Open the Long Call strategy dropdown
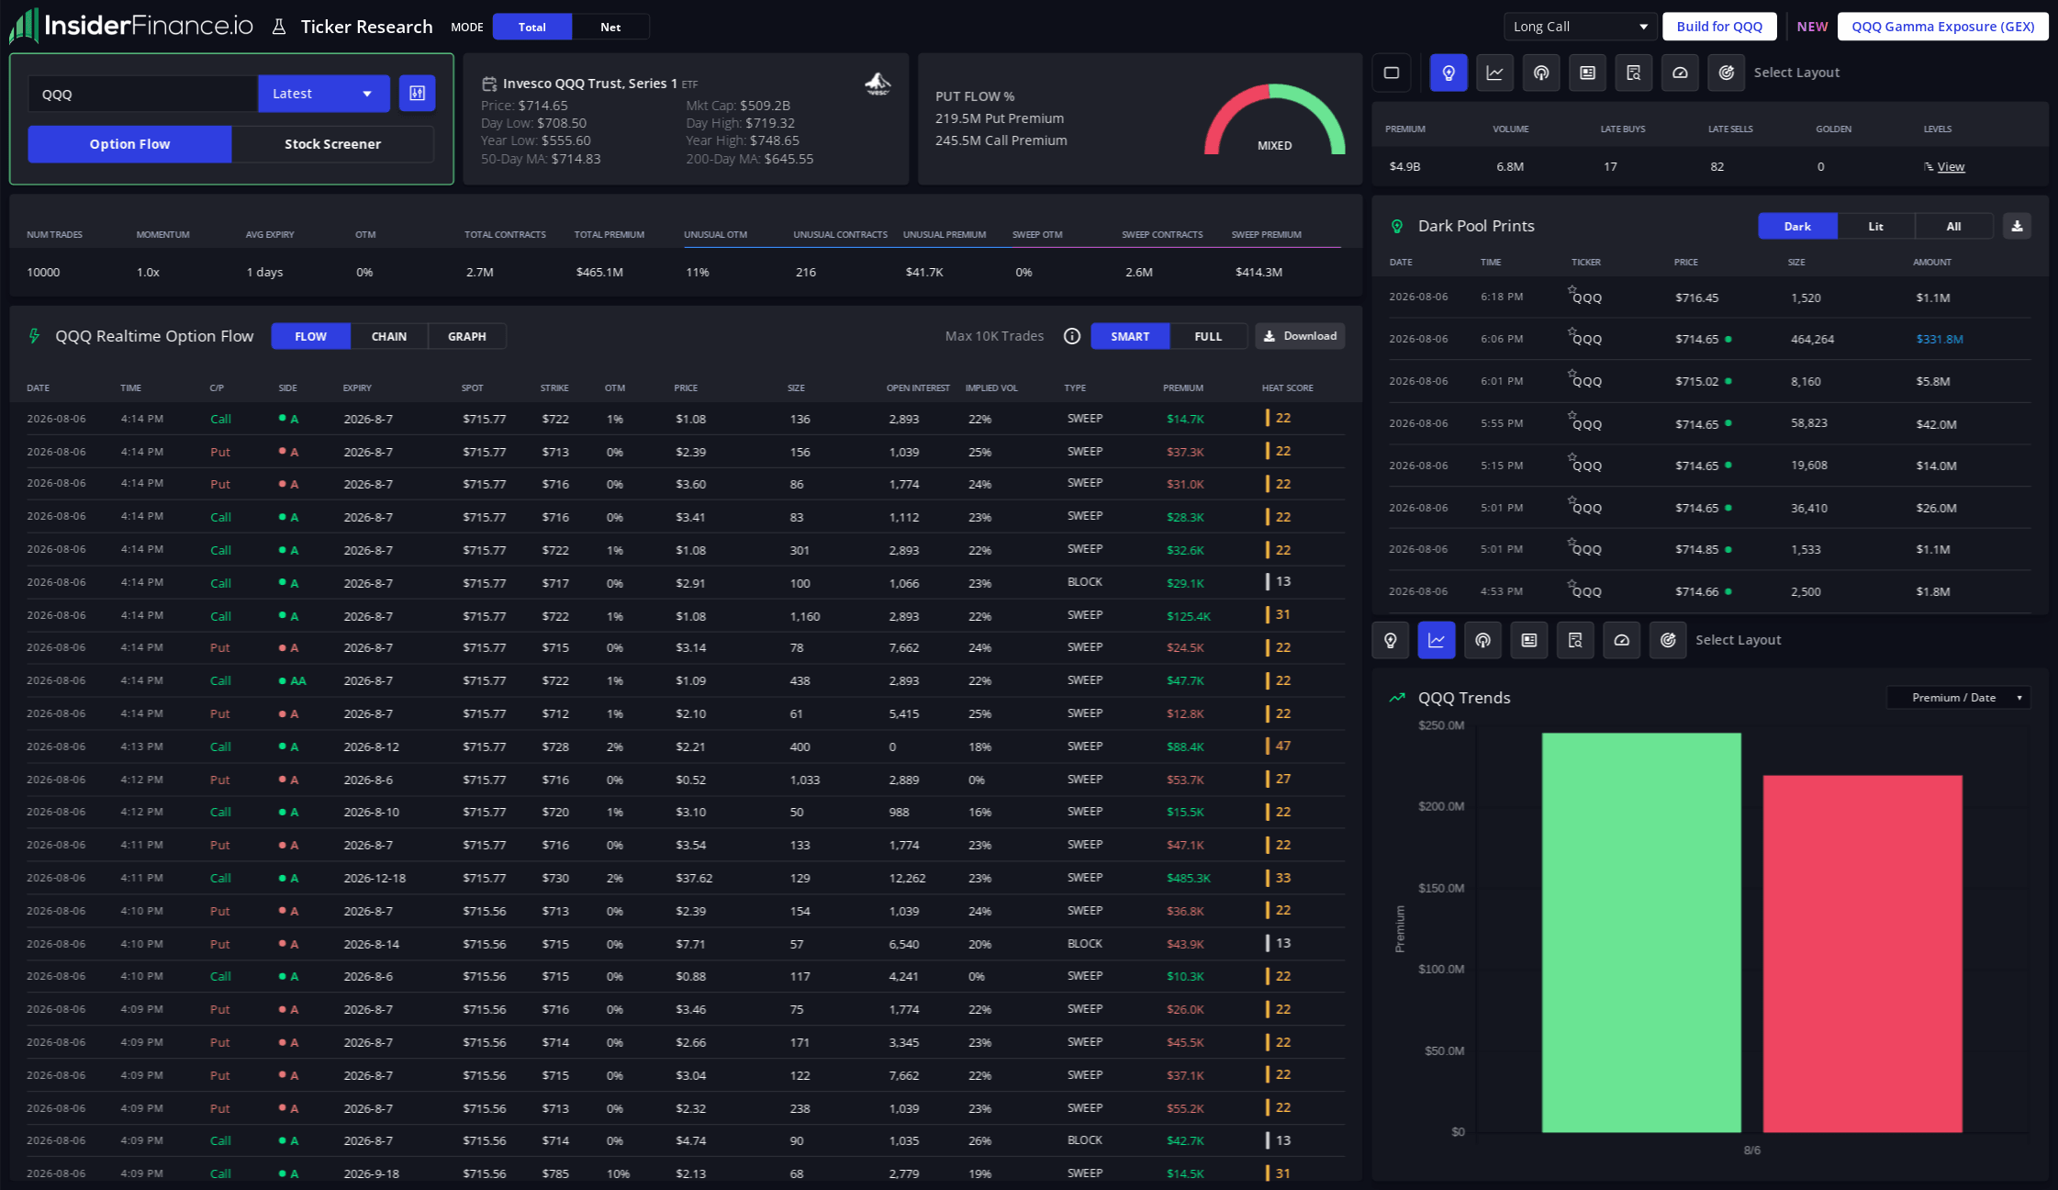 tap(1580, 27)
